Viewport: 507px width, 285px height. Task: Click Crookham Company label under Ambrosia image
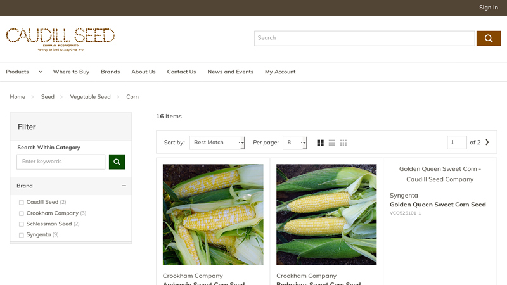click(193, 276)
